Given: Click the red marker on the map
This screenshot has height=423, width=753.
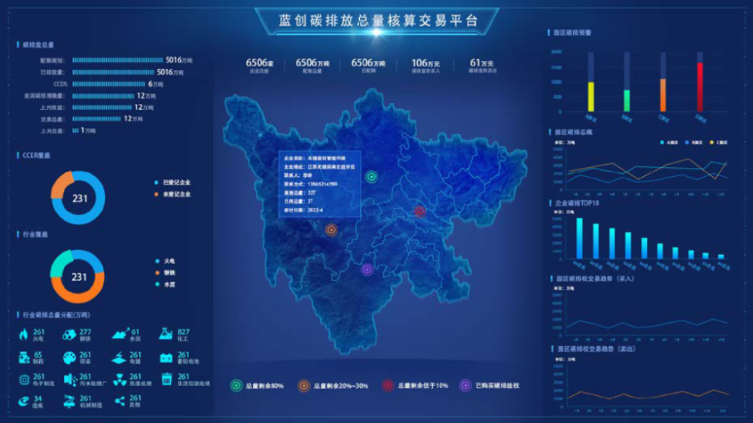Looking at the screenshot, I should pos(419,211).
